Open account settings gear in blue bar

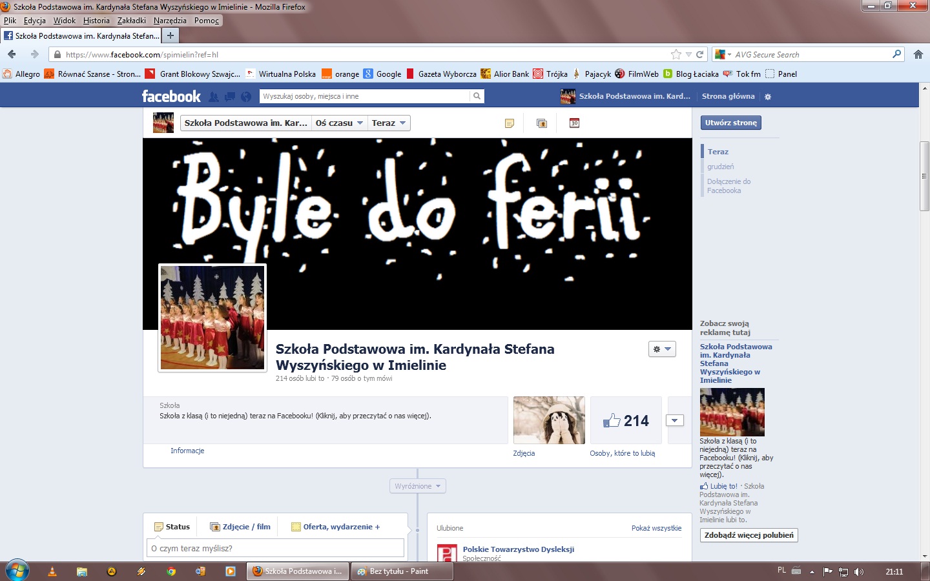[768, 97]
